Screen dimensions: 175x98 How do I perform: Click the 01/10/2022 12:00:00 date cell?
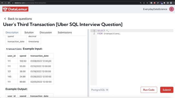pyautogui.click(x=41, y=66)
